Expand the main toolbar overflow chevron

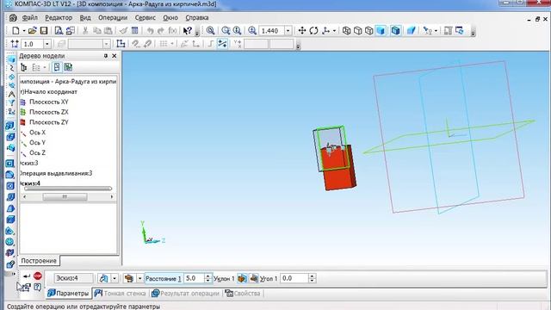(x=197, y=34)
